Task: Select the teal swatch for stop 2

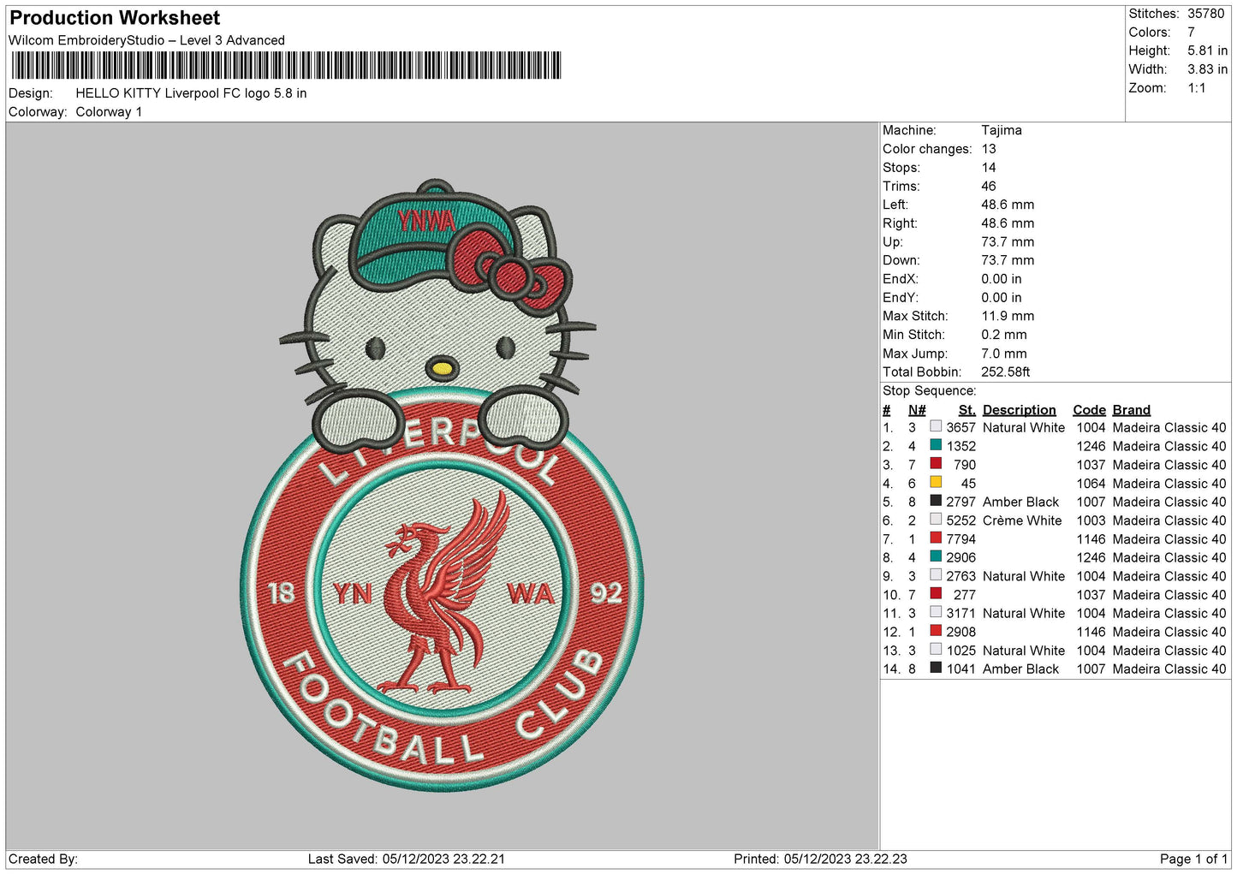Action: click(936, 444)
